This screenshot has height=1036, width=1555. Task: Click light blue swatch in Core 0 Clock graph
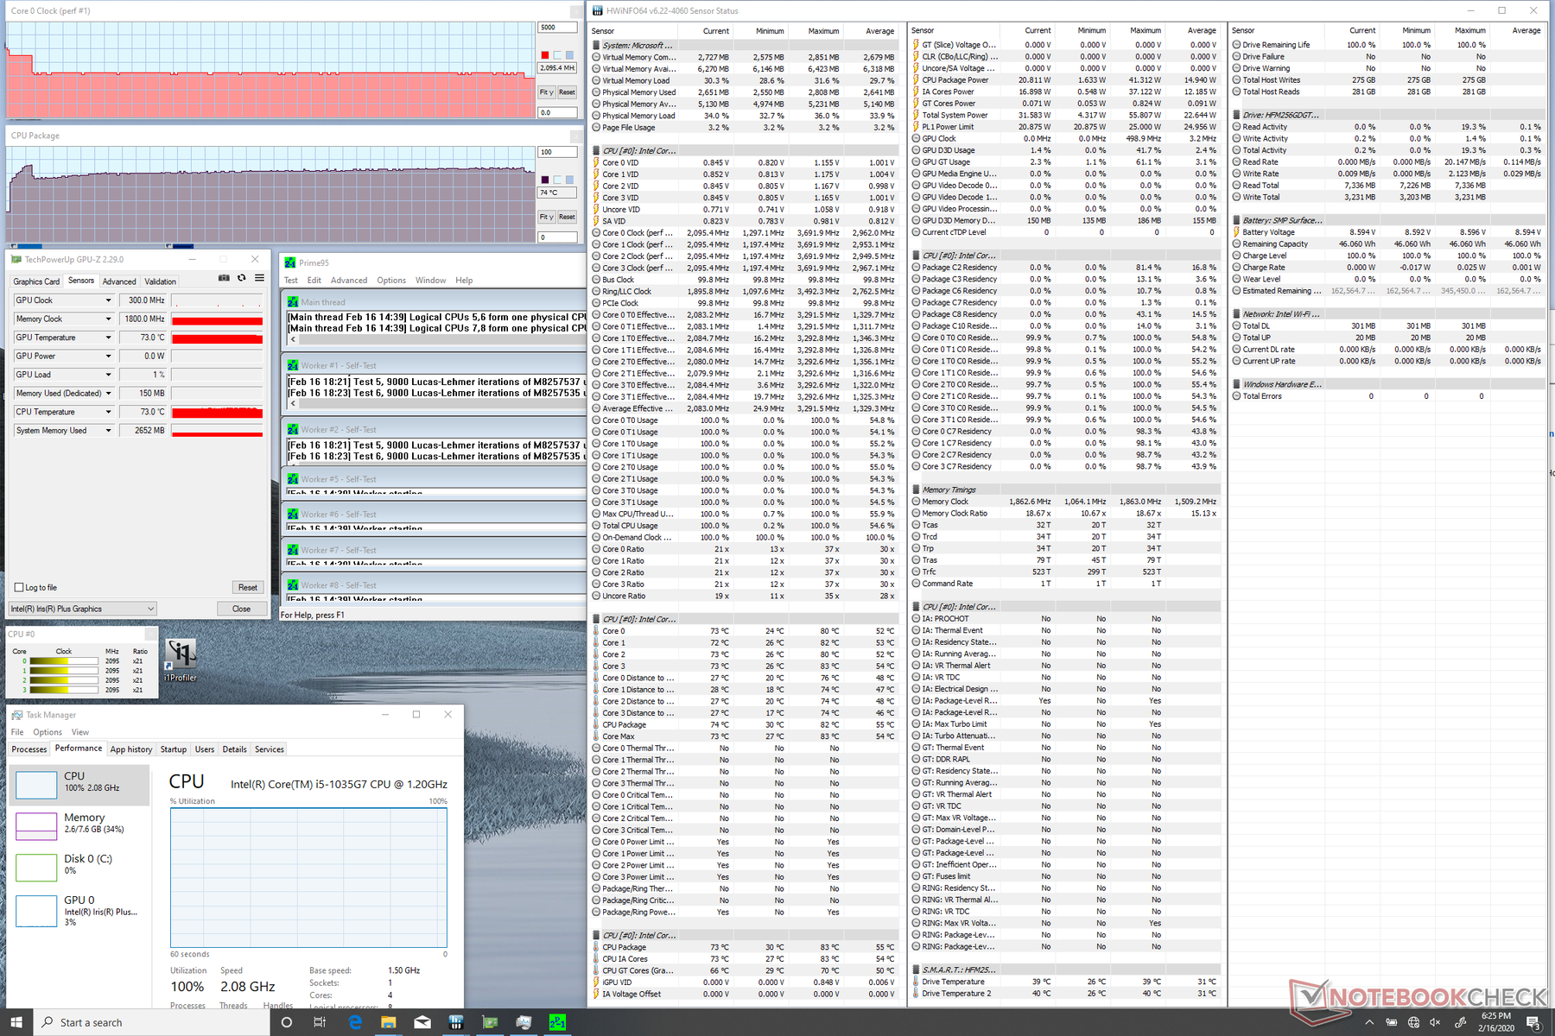[569, 55]
